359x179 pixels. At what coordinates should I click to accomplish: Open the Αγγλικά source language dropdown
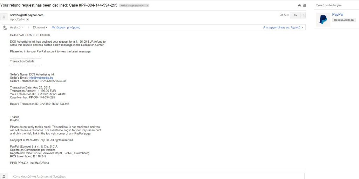(x=16, y=27)
